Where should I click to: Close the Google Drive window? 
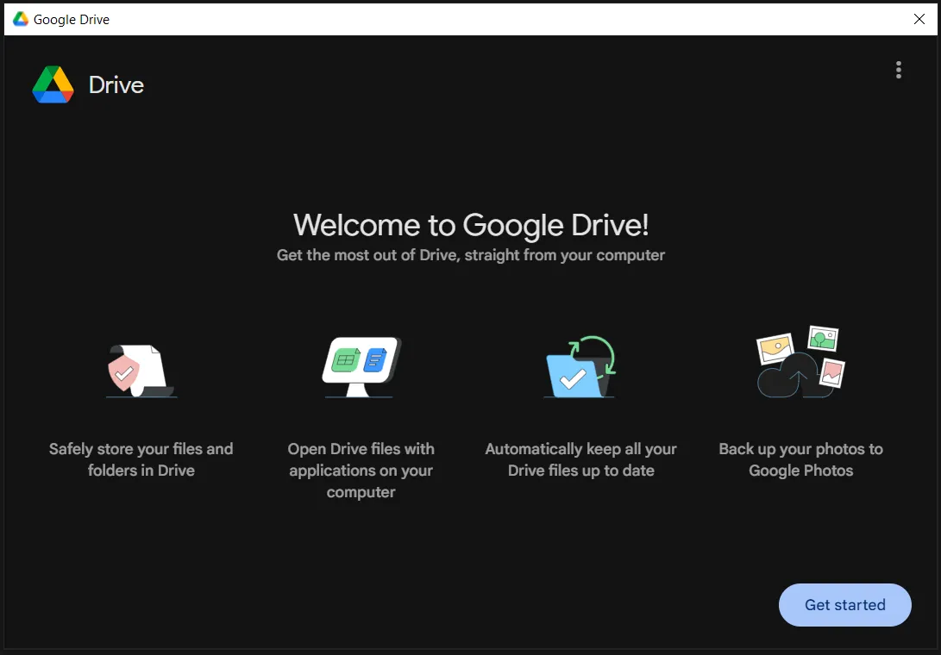coord(919,19)
